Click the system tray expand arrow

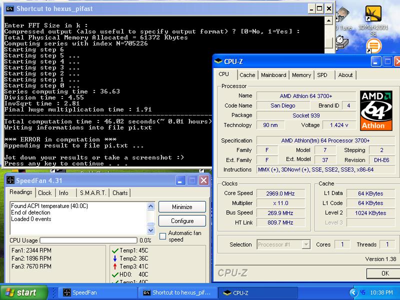pyautogui.click(x=353, y=292)
